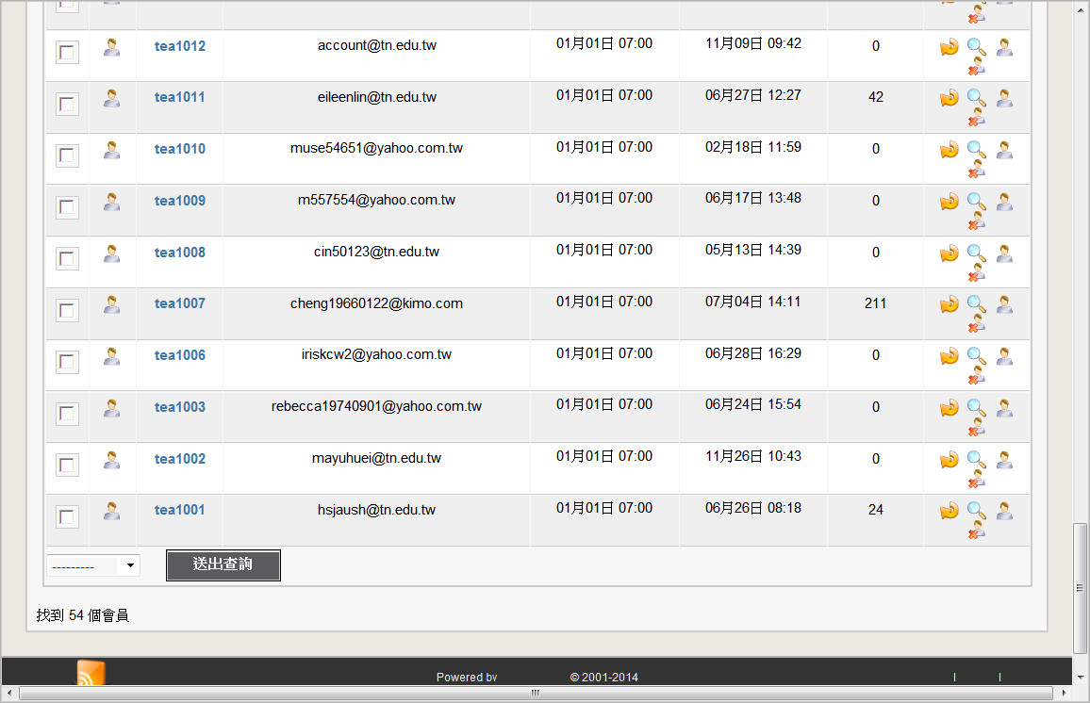Tick the checkbox for tea1012

(x=67, y=53)
